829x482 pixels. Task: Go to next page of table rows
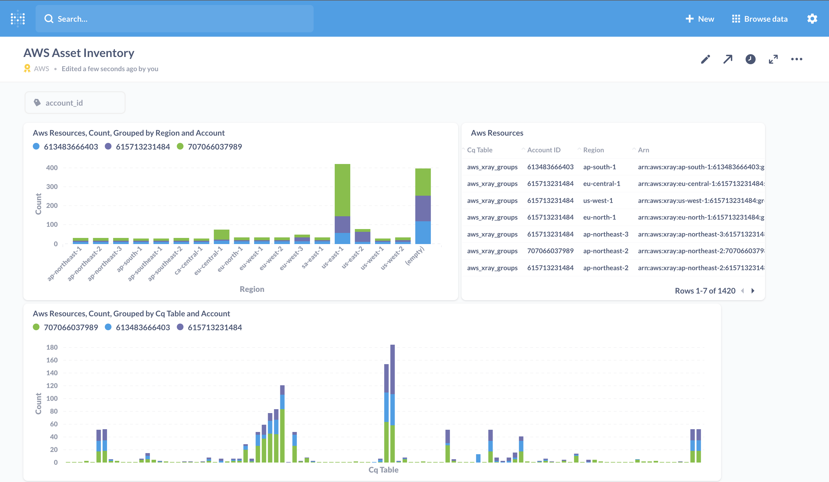(753, 291)
